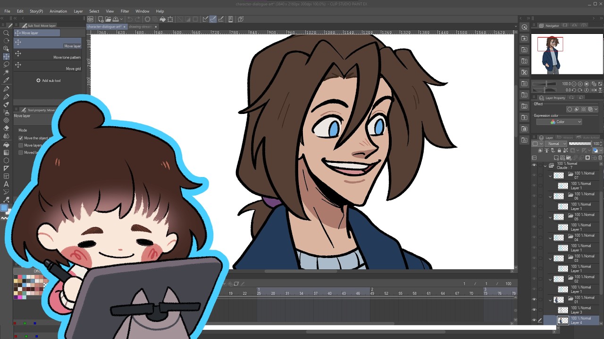This screenshot has width=604, height=339.
Task: Click the Quick Access magnifier icon in right dock
Action: pyautogui.click(x=524, y=27)
